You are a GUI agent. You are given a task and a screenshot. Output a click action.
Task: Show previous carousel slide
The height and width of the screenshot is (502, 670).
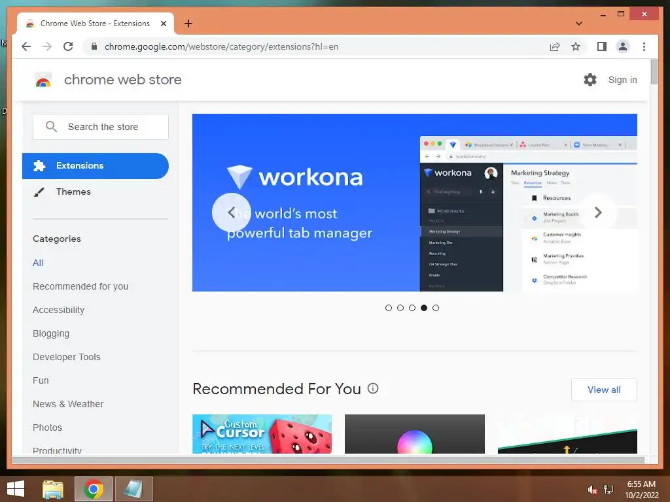pos(231,212)
